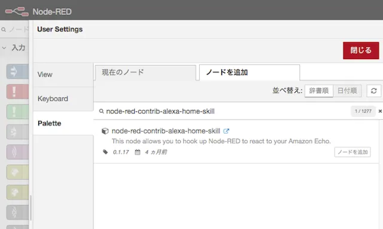
Task: Click the version tag icon beside 0.1.17
Action: [x=105, y=152]
